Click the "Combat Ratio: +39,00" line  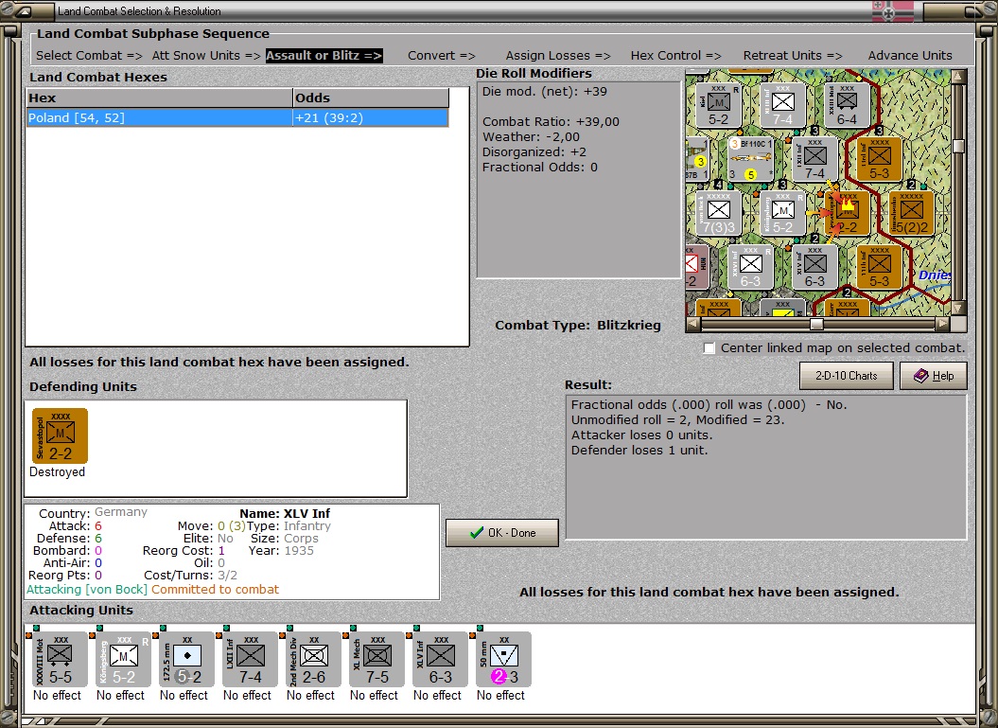551,122
